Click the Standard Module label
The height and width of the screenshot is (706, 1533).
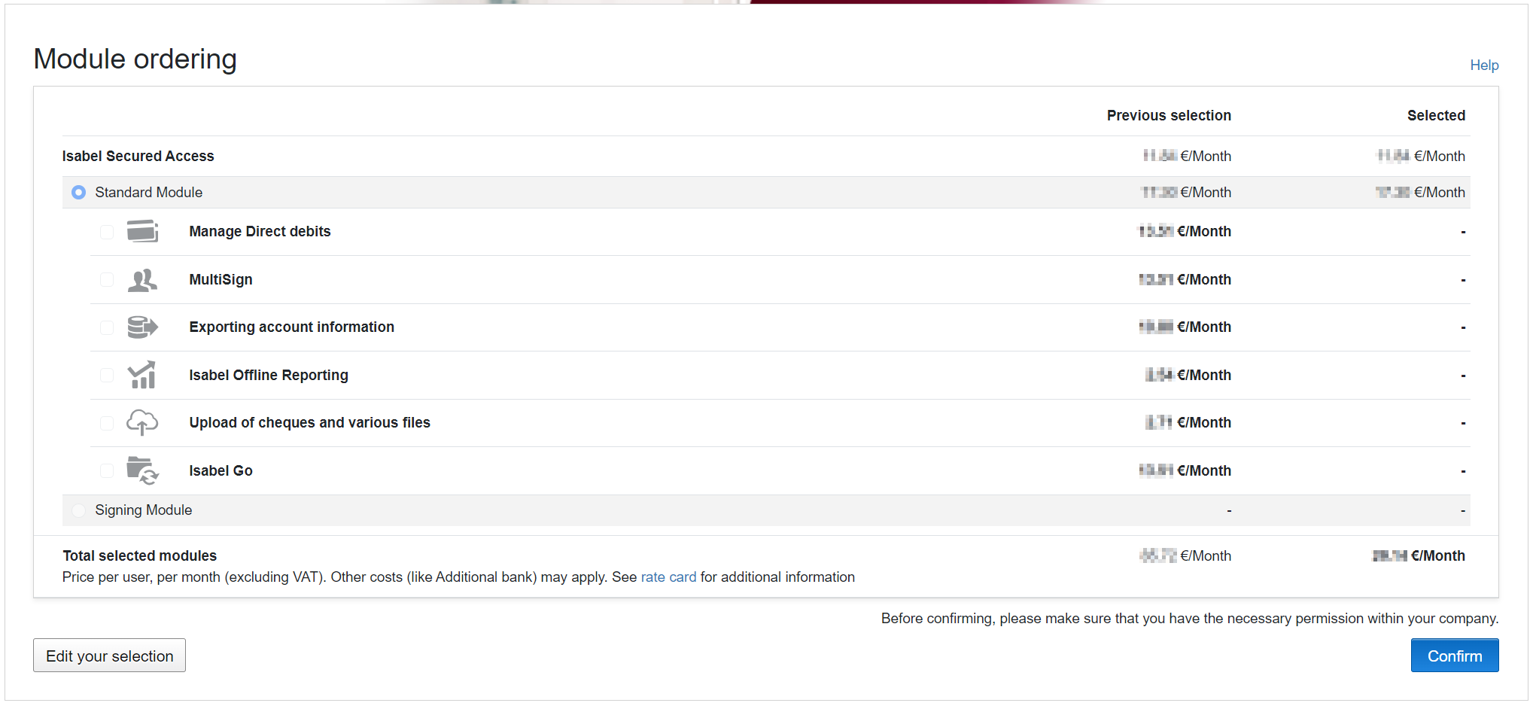(148, 192)
